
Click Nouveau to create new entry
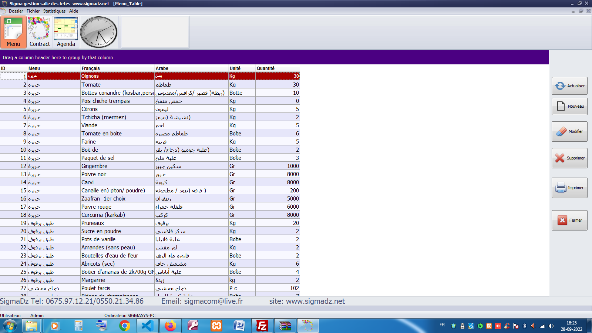coord(569,106)
